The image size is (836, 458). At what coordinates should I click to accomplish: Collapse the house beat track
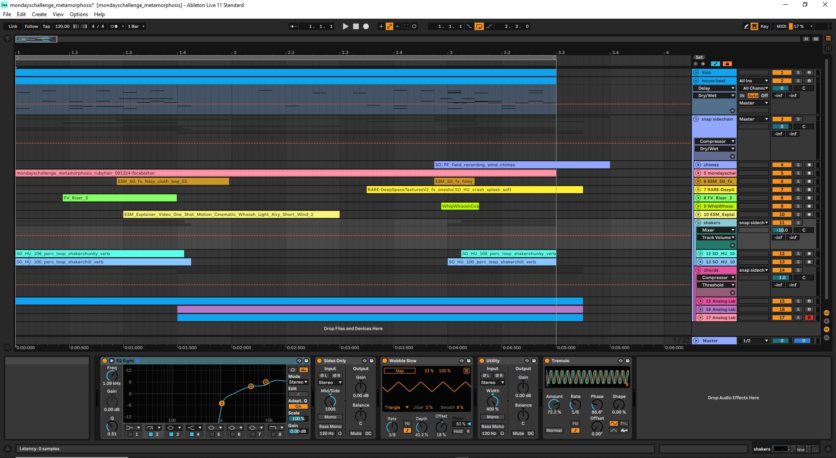click(696, 81)
